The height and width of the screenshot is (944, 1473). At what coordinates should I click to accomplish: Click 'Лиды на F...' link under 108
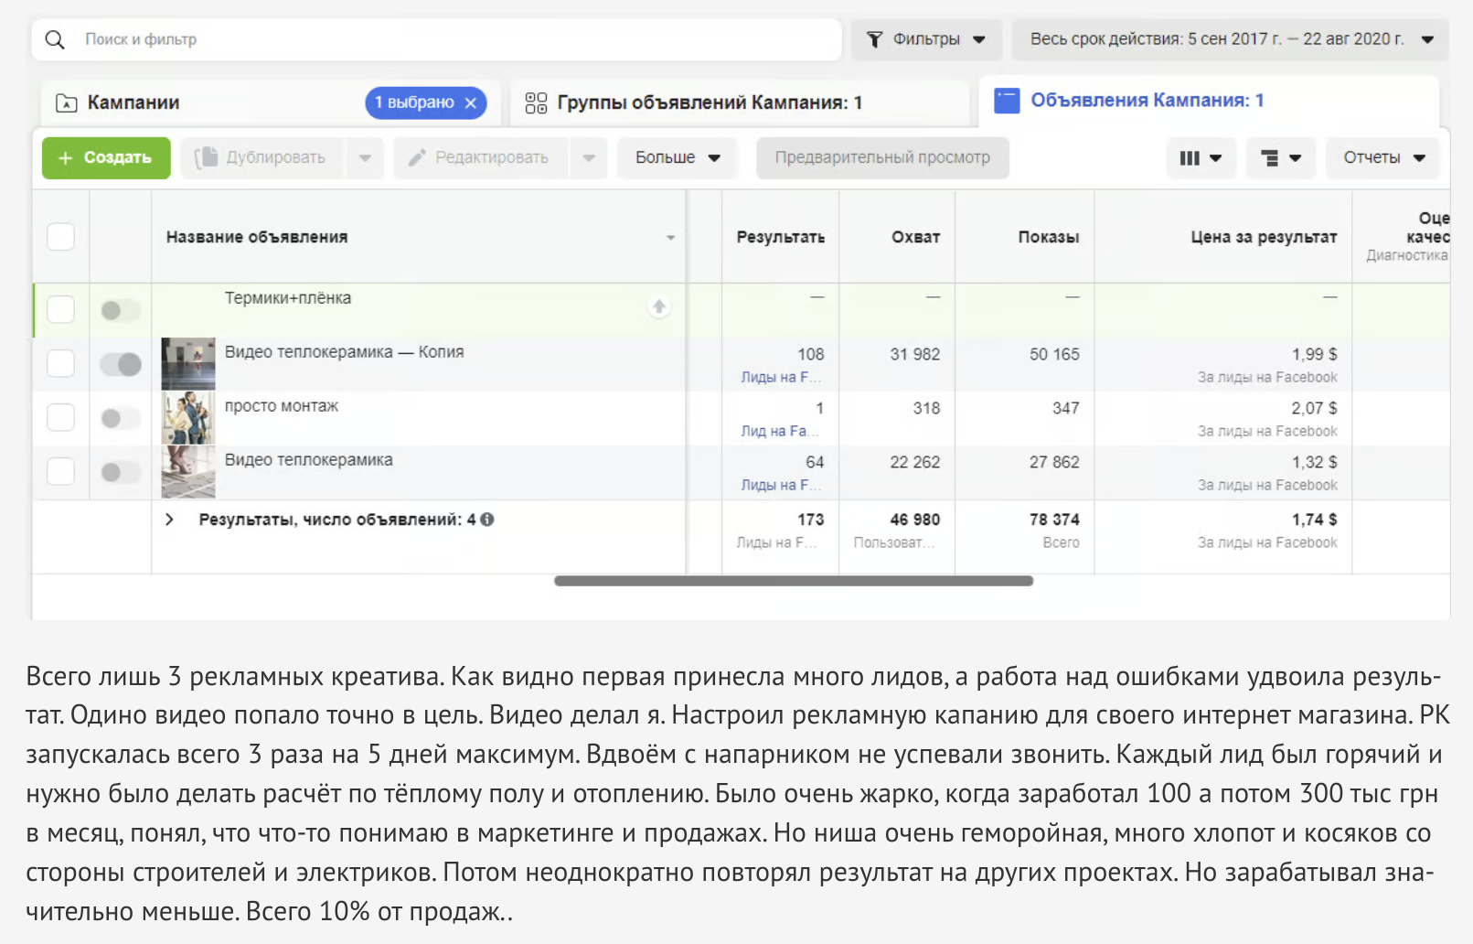coord(781,377)
